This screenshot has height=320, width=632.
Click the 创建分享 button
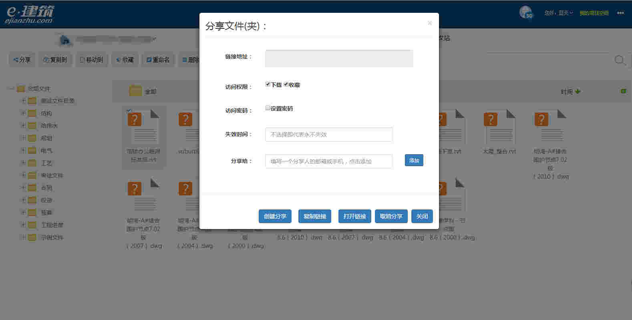pos(275,216)
